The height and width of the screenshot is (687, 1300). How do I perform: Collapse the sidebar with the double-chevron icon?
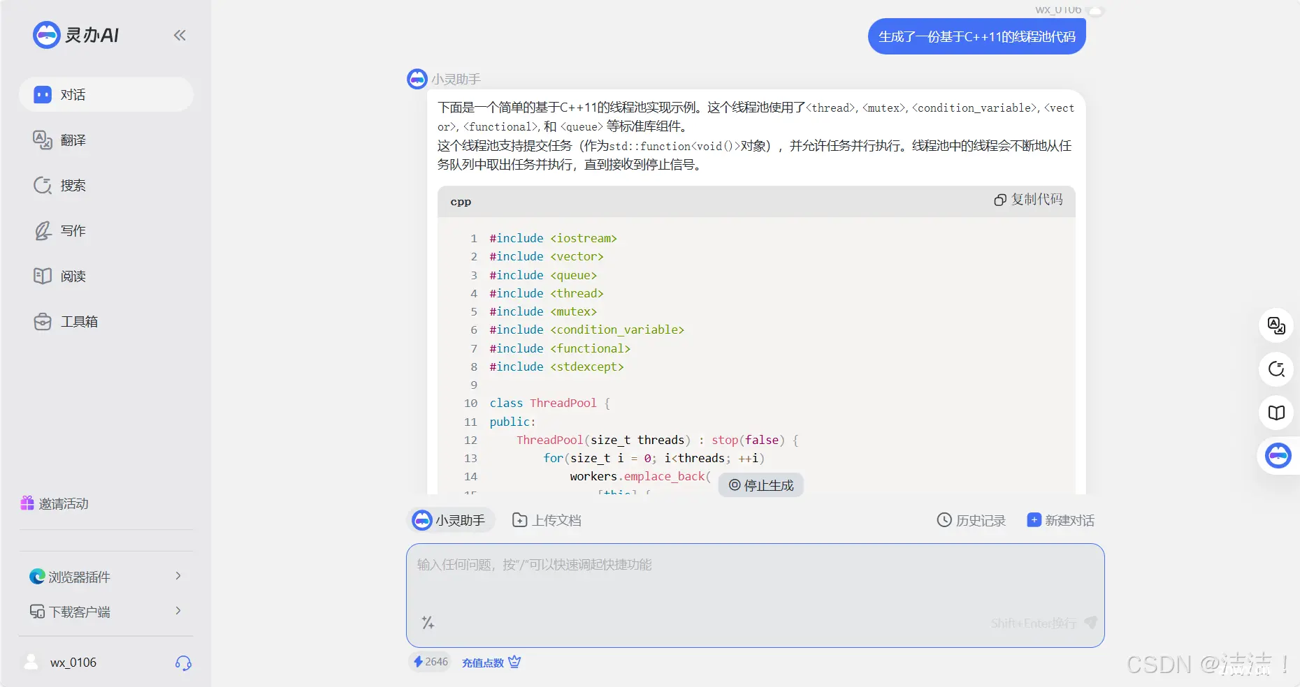(x=180, y=35)
